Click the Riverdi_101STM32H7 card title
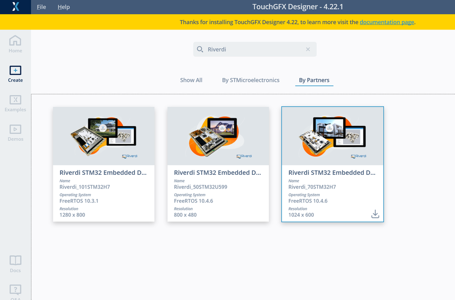This screenshot has width=455, height=300. 103,173
